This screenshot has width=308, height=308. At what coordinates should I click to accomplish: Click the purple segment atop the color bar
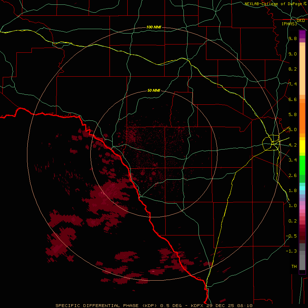[x=302, y=35]
